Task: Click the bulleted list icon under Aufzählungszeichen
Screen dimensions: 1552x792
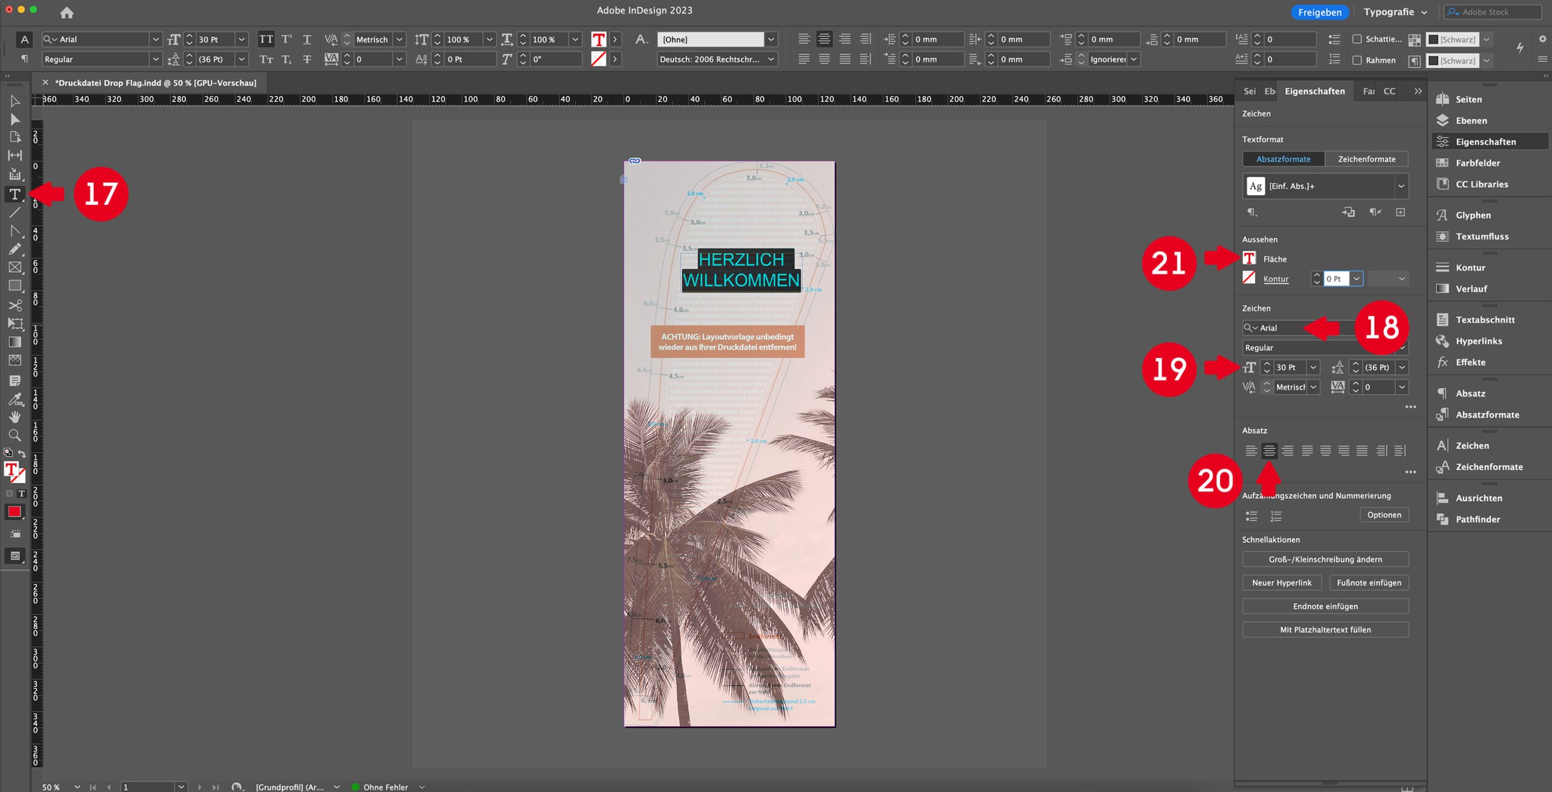Action: tap(1251, 516)
